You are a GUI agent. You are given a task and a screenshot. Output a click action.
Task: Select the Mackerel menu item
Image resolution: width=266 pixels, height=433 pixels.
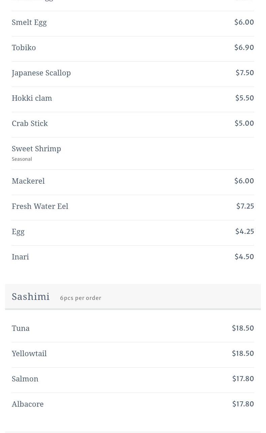click(28, 181)
